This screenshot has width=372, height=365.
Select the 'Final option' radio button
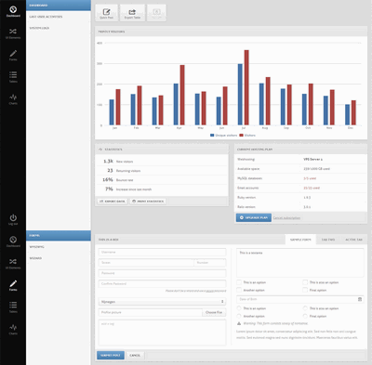(305, 316)
